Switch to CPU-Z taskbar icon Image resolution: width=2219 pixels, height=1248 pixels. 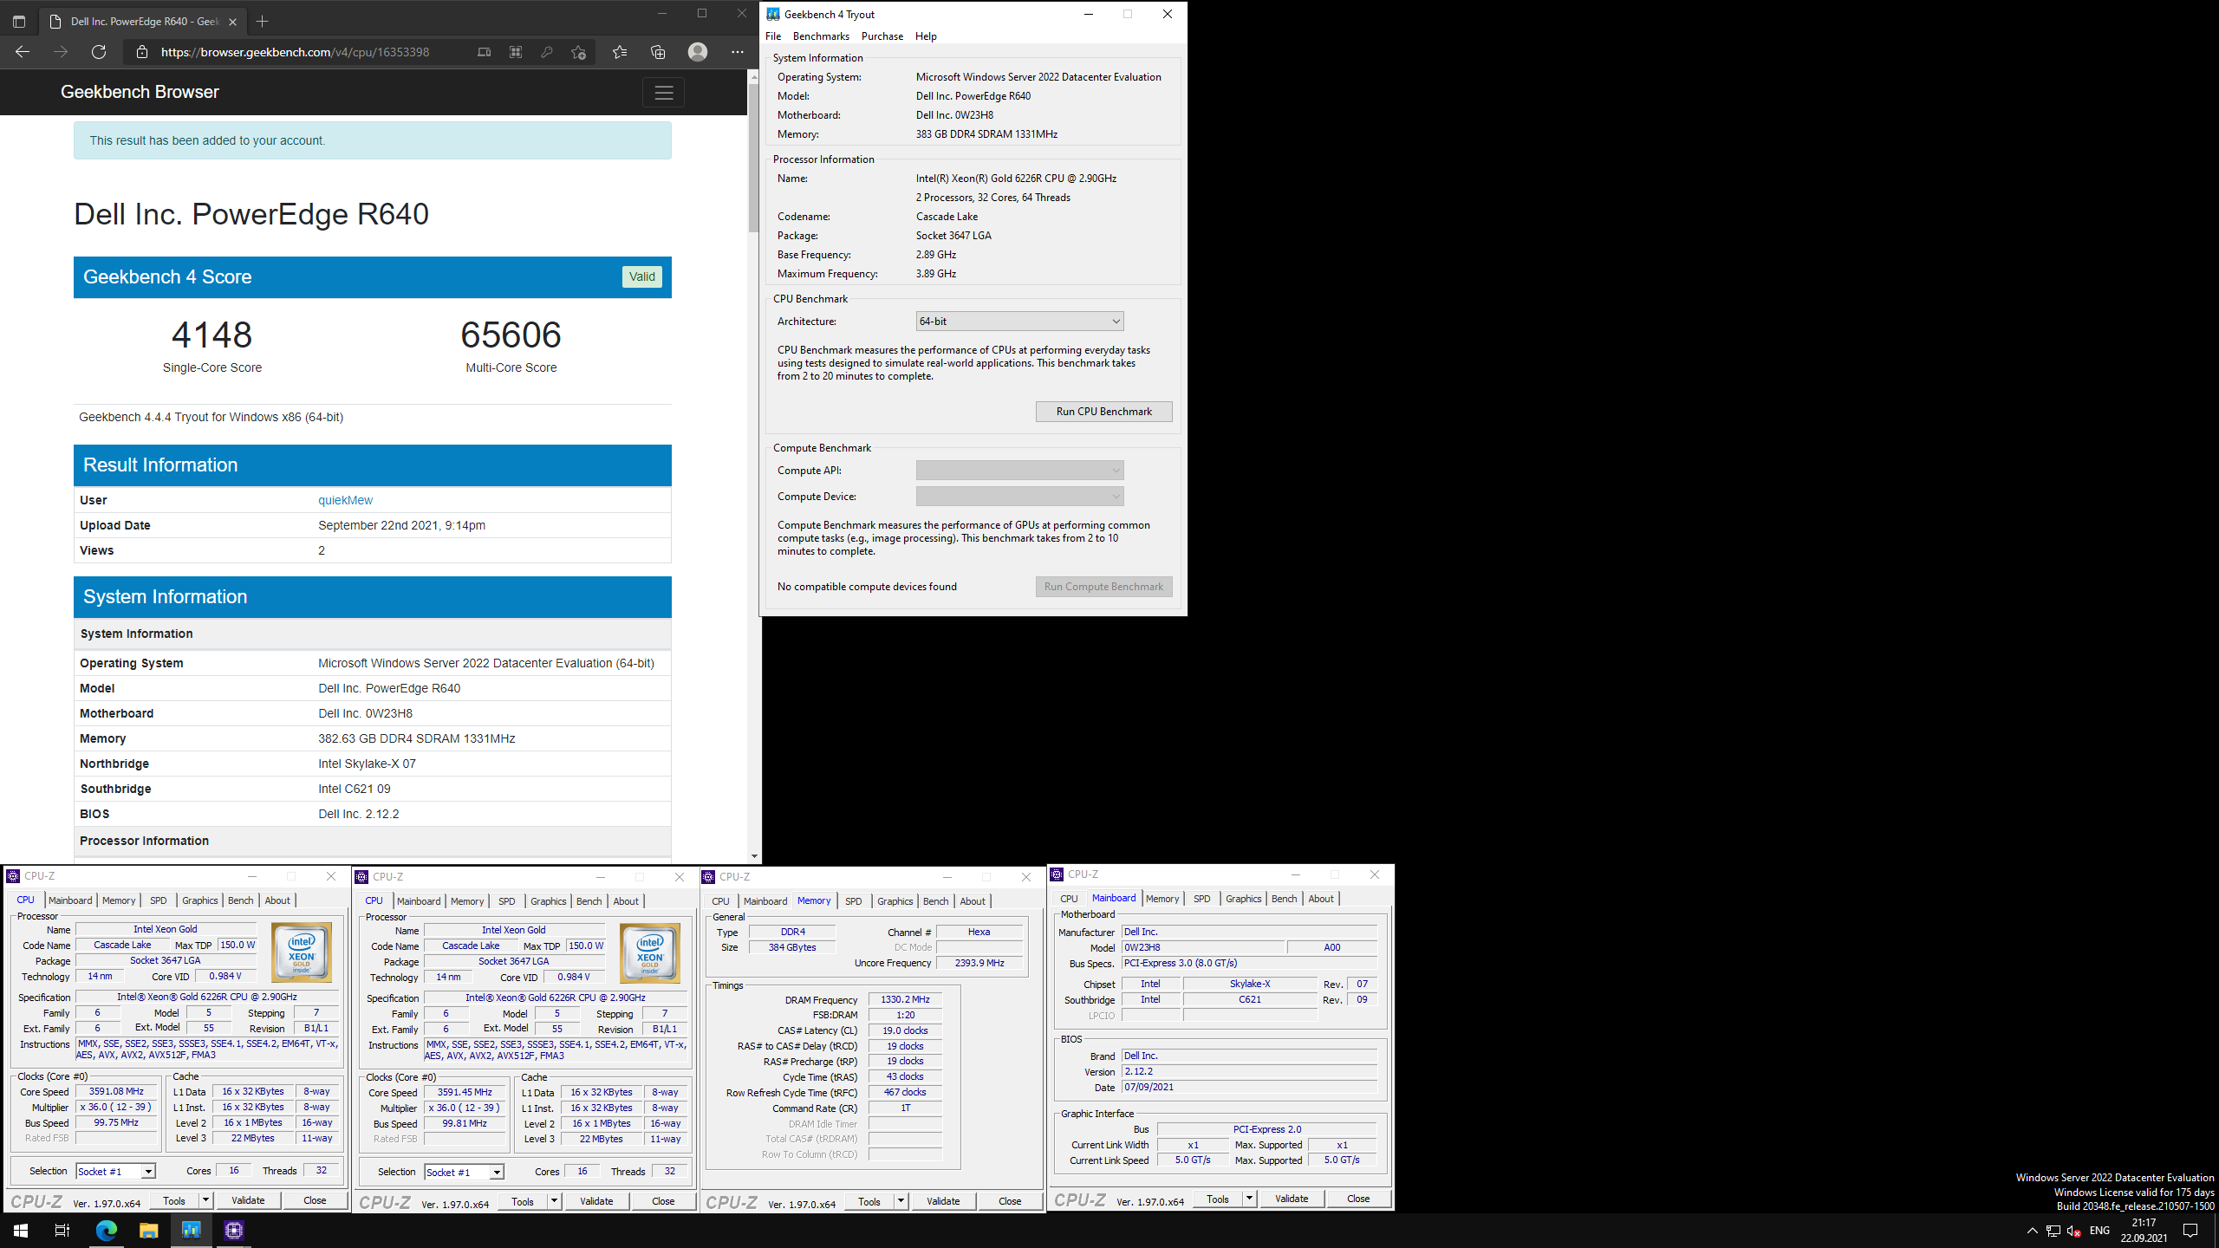coord(233,1231)
